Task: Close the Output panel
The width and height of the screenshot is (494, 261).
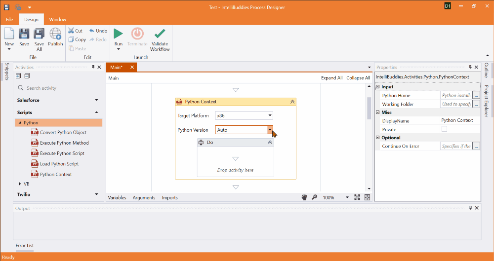Action: (476, 208)
